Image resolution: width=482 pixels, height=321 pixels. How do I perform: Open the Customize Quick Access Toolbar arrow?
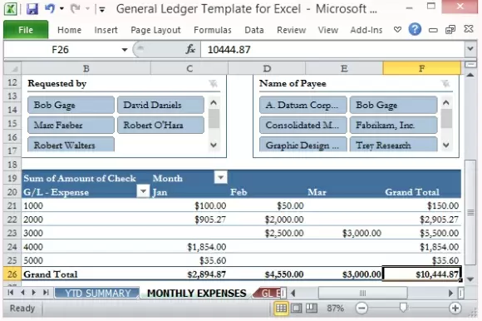point(101,9)
